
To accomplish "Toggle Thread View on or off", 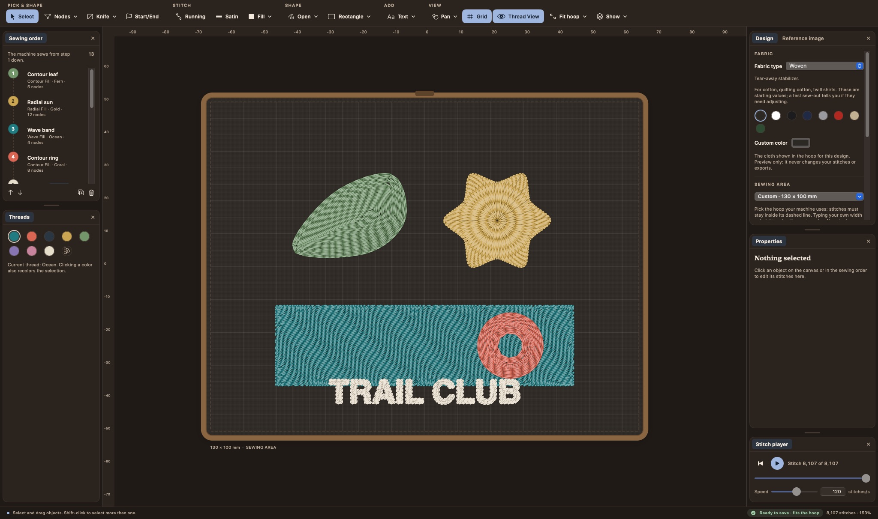I will click(x=518, y=16).
